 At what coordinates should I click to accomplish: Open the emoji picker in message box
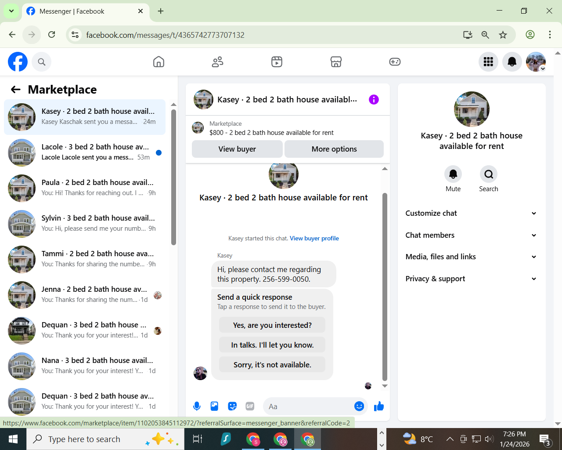[x=359, y=406]
